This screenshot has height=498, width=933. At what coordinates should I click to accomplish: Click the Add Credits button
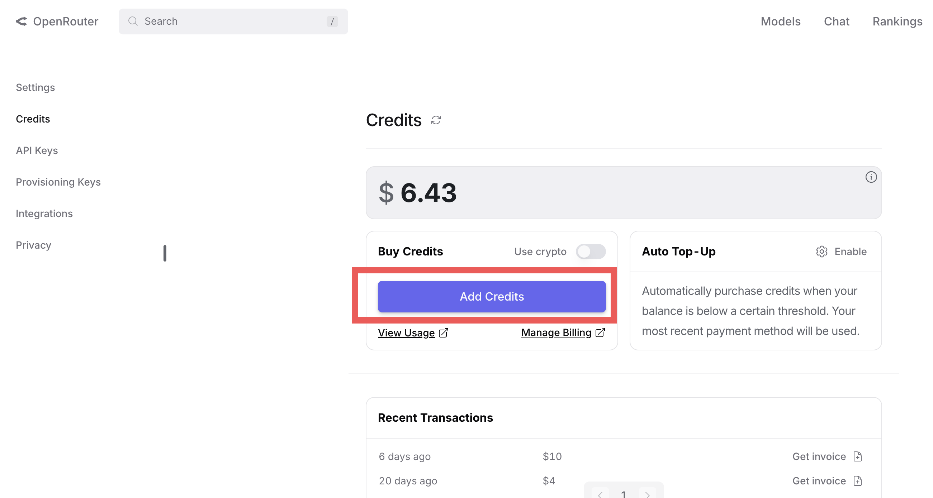(x=492, y=296)
